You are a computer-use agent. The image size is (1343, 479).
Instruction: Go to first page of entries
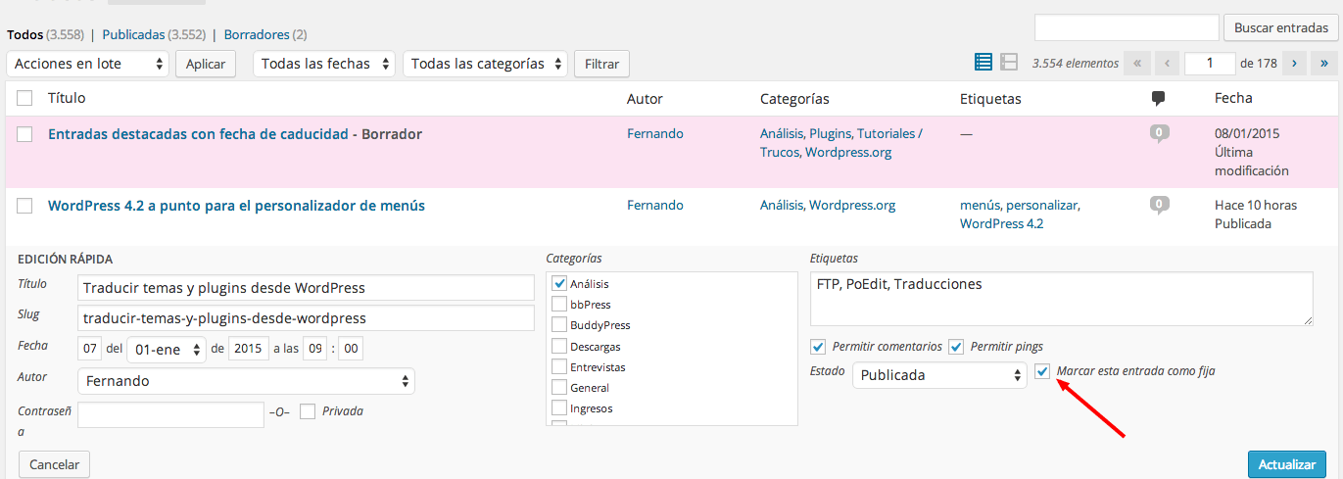click(x=1137, y=63)
